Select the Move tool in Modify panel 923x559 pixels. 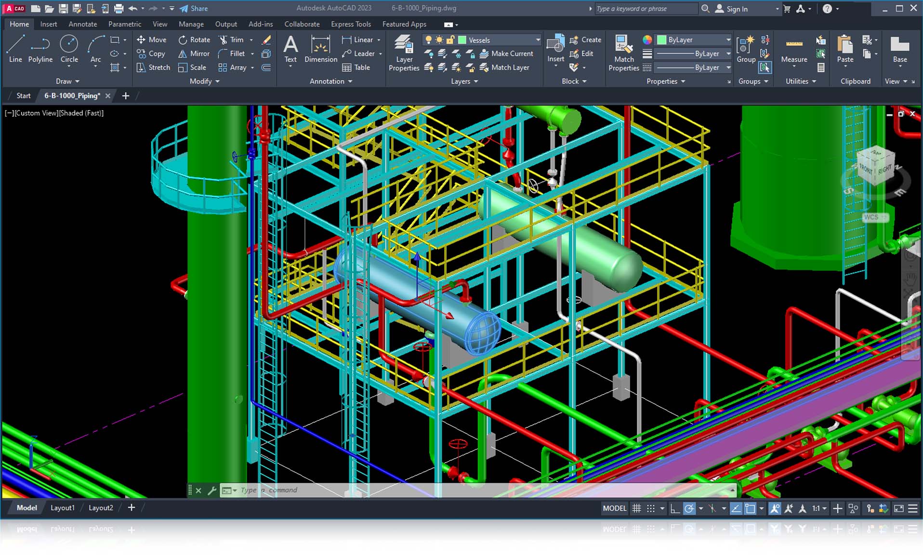tap(152, 40)
